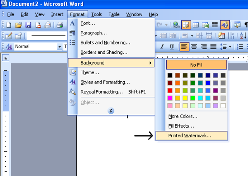Select Bullets and Numbering...
248x176 pixels.
click(x=111, y=43)
